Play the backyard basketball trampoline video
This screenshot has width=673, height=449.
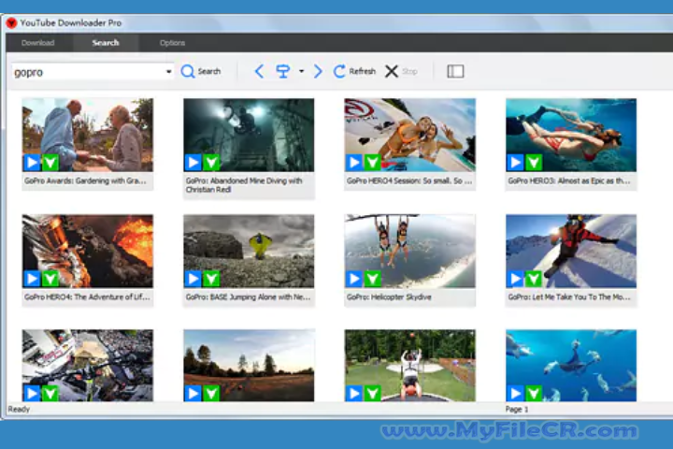[354, 393]
